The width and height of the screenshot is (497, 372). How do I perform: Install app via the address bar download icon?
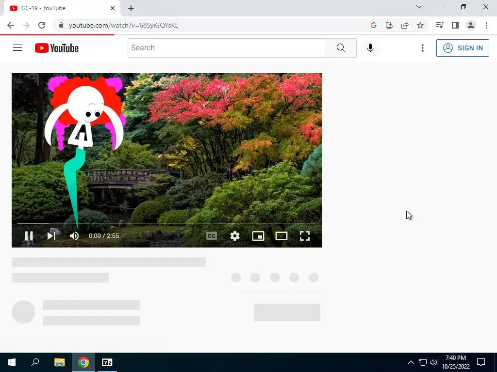pyautogui.click(x=389, y=25)
